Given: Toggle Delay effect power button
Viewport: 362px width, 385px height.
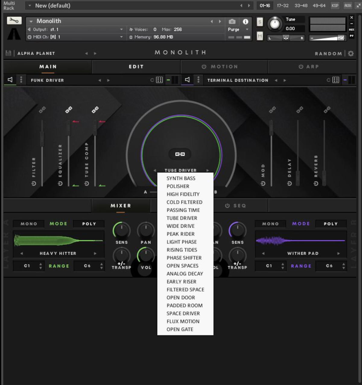Looking at the screenshot, I should click(x=290, y=184).
